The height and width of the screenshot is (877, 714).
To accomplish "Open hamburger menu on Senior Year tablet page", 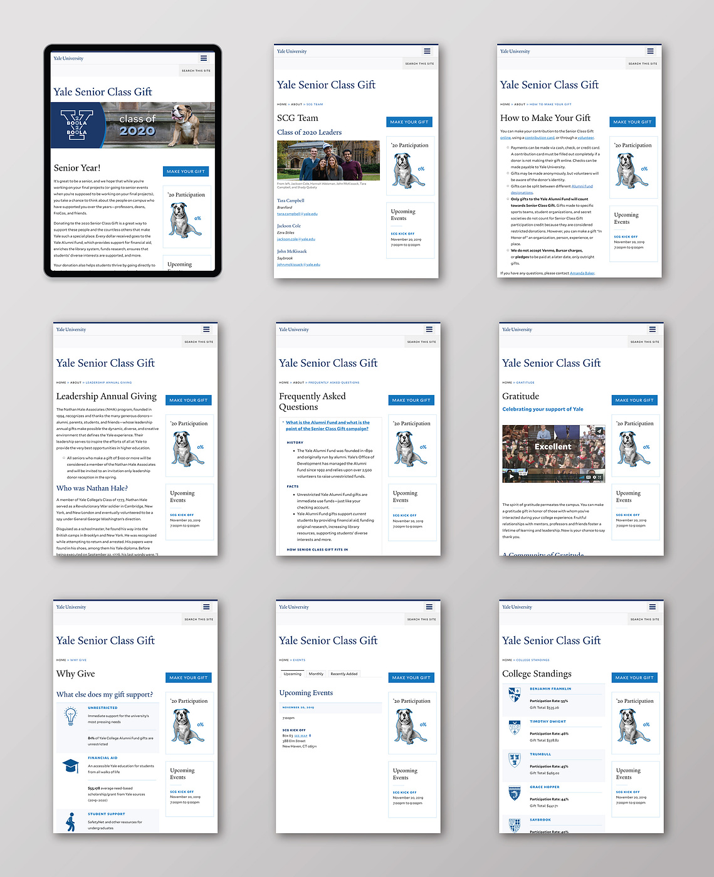I will (204, 58).
